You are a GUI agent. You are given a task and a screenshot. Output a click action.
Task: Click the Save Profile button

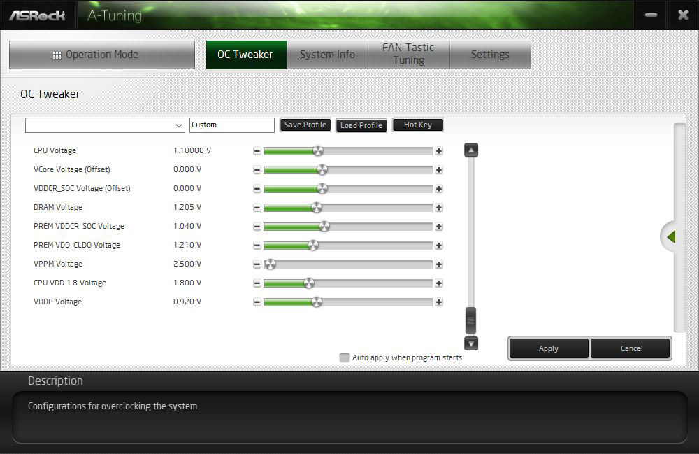[305, 125]
